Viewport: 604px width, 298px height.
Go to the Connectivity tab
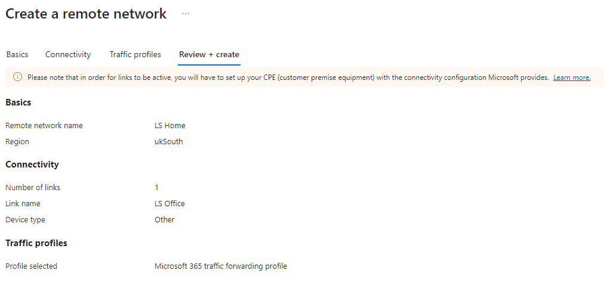[x=68, y=54]
